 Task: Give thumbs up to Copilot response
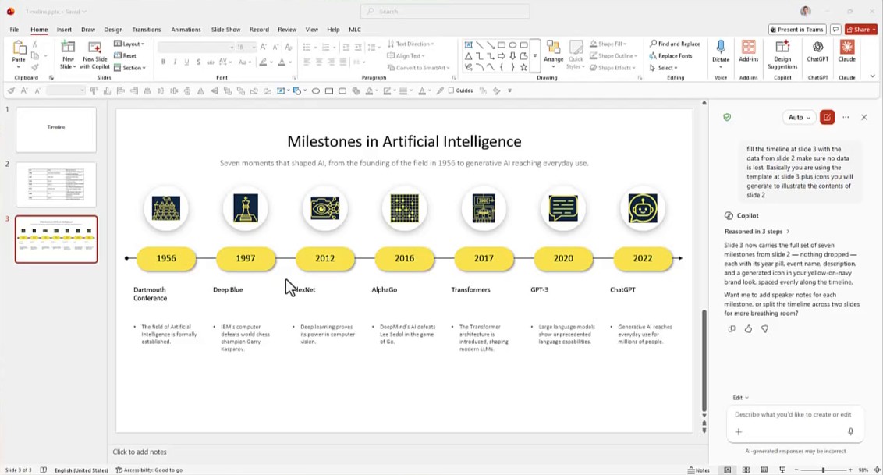click(748, 328)
